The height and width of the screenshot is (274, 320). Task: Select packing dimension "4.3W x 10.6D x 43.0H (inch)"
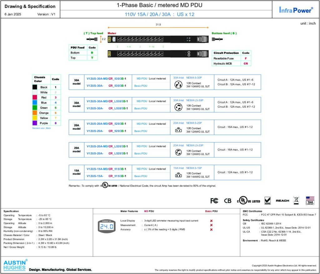[54, 243]
